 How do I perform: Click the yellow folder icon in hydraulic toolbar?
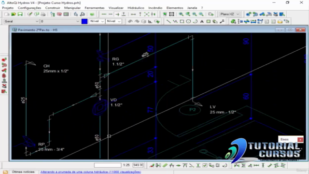[x=280, y=21]
